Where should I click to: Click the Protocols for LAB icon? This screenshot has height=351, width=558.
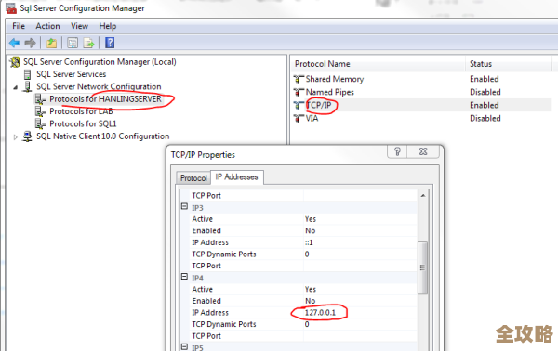(x=40, y=111)
